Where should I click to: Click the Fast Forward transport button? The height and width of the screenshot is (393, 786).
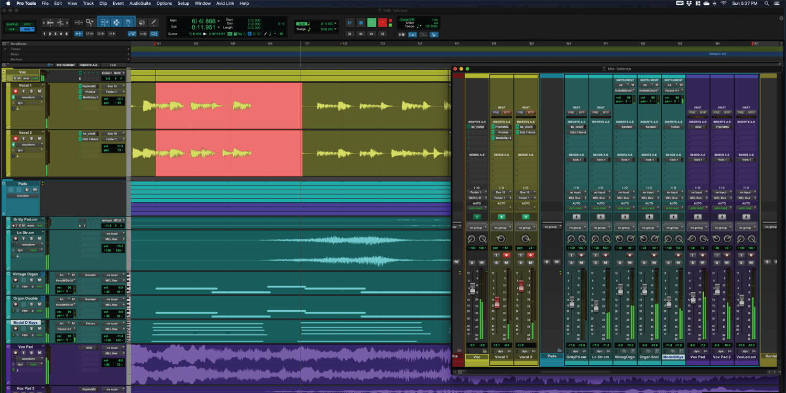372,34
